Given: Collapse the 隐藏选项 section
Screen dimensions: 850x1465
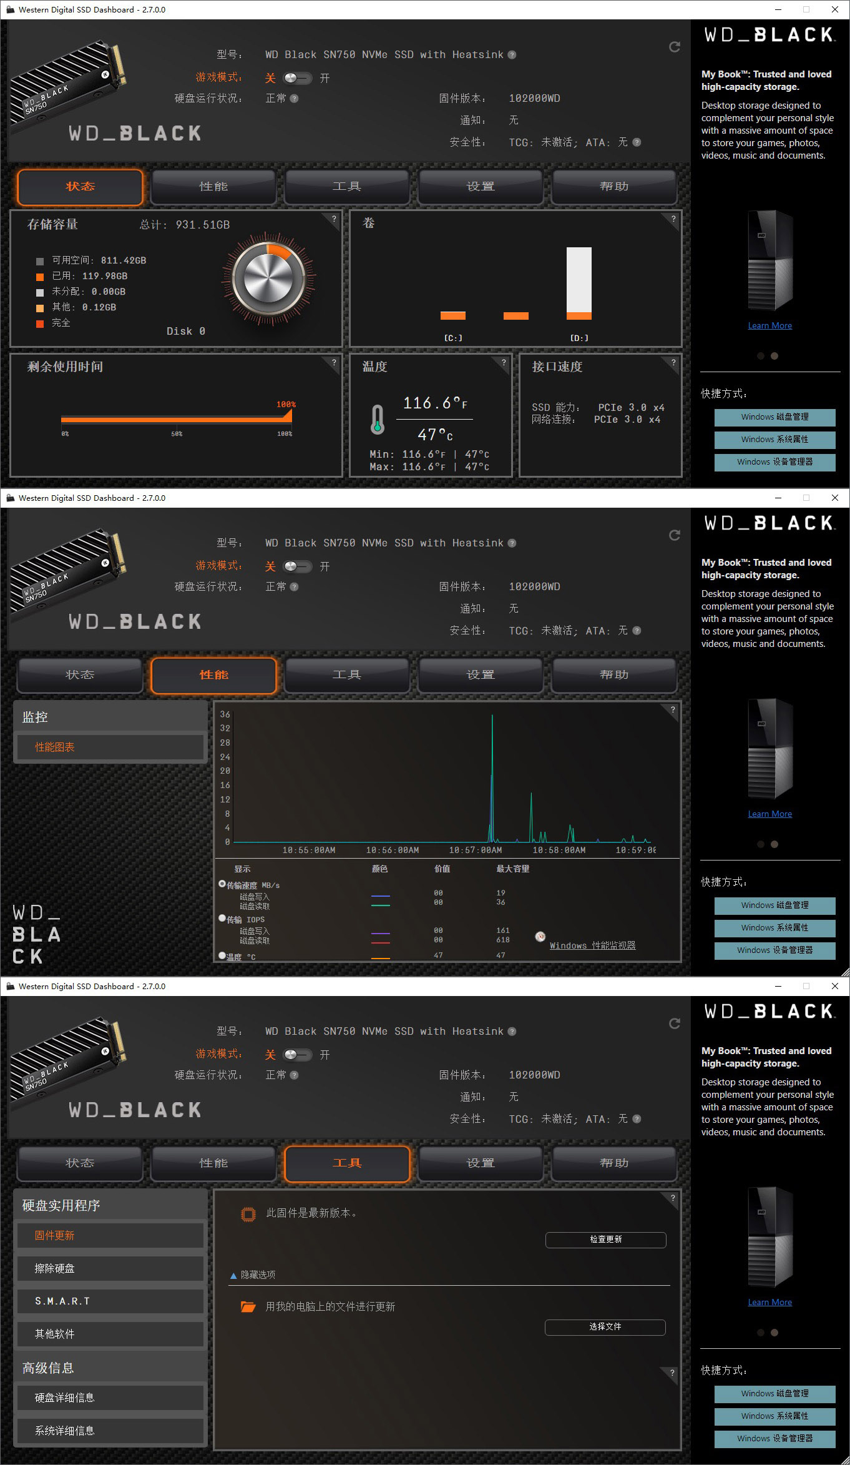Looking at the screenshot, I should click(253, 1275).
